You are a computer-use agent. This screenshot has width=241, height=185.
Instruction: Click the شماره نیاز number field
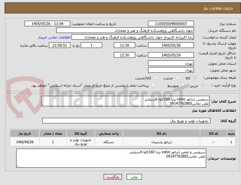(171, 24)
